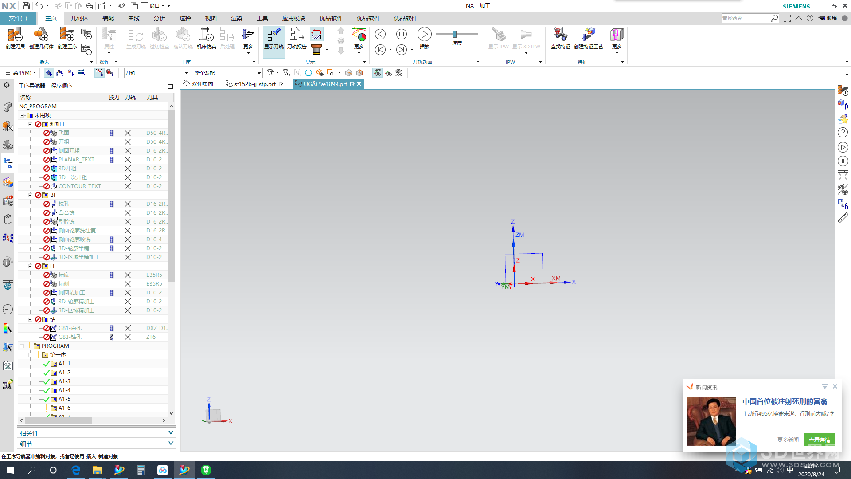Viewport: 851px width, 479px height.
Task: Open Microsoft Edge from the taskbar
Action: (x=76, y=470)
